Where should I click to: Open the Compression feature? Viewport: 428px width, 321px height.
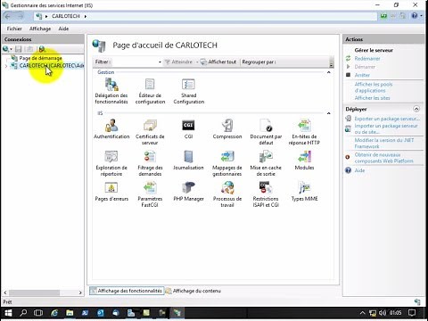pyautogui.click(x=227, y=129)
